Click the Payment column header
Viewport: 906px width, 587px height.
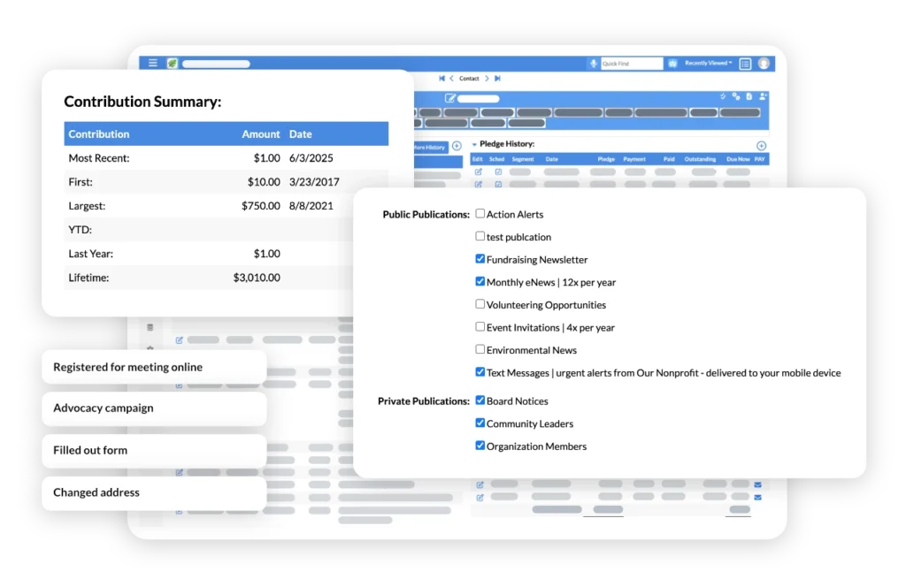634,159
